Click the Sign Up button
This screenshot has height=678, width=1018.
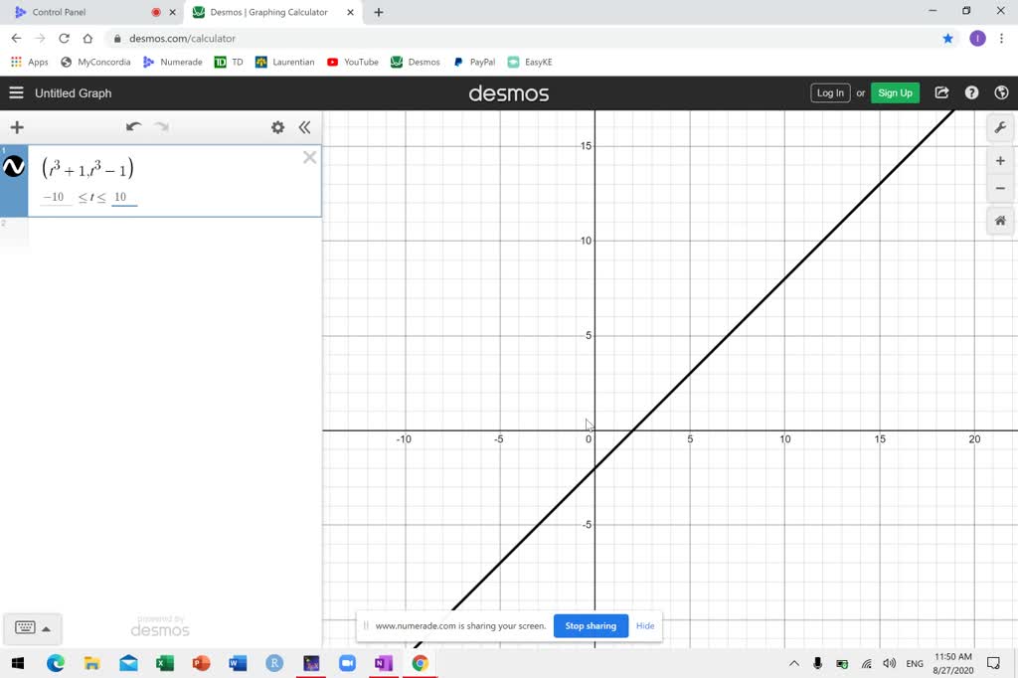[x=895, y=92]
